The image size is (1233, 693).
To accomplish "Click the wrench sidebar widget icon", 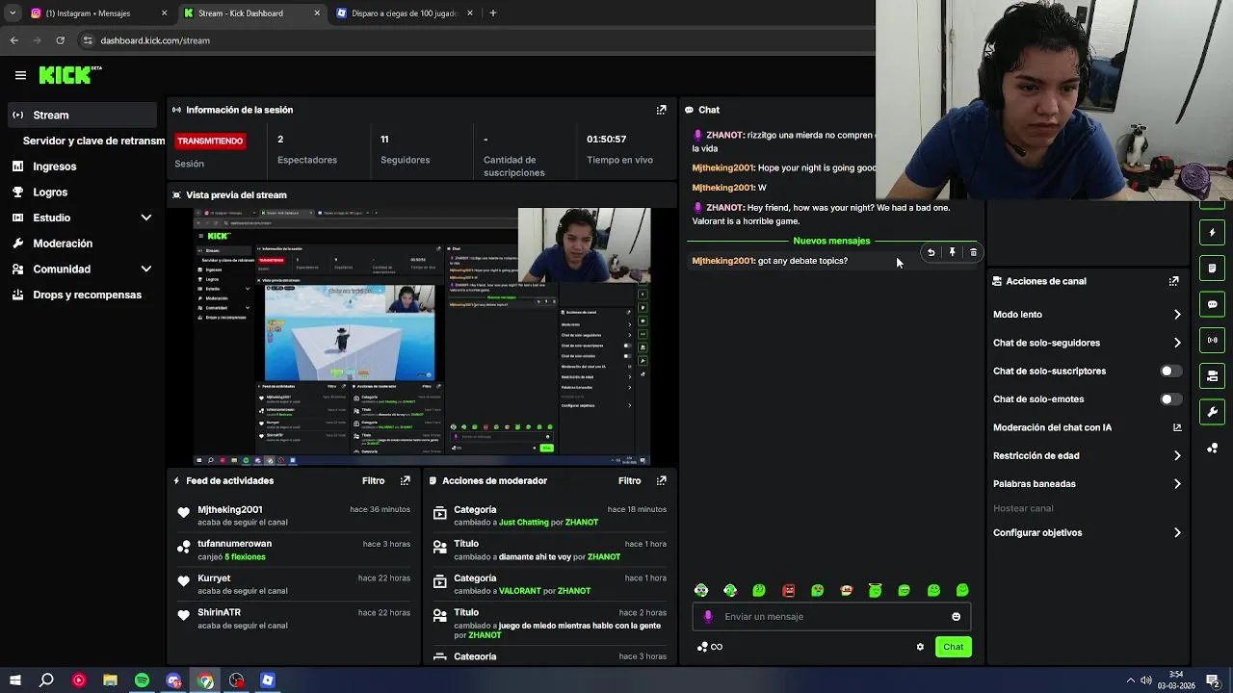I will pos(1213,412).
